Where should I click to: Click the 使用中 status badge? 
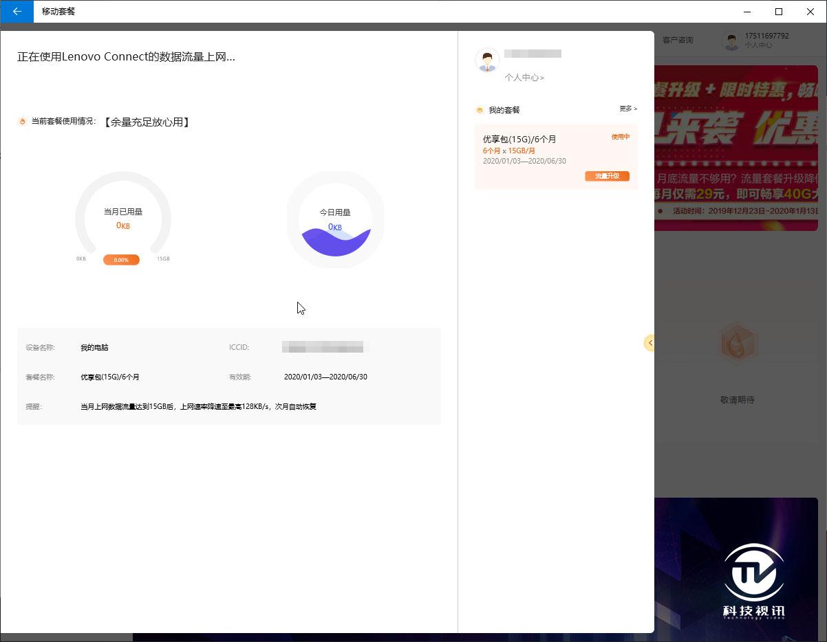coord(621,137)
